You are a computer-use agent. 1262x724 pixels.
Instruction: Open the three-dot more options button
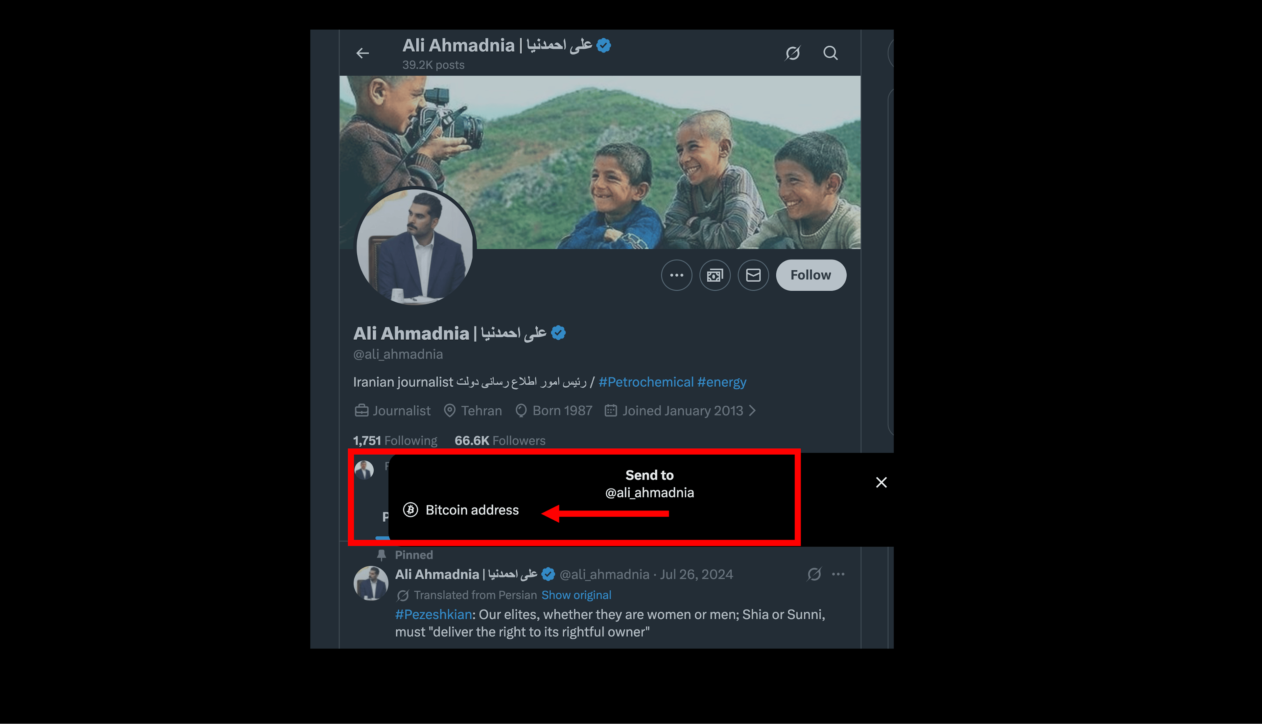676,275
